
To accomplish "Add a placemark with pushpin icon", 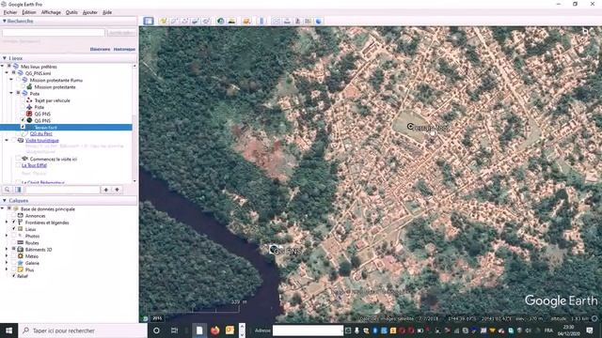I will pos(163,21).
